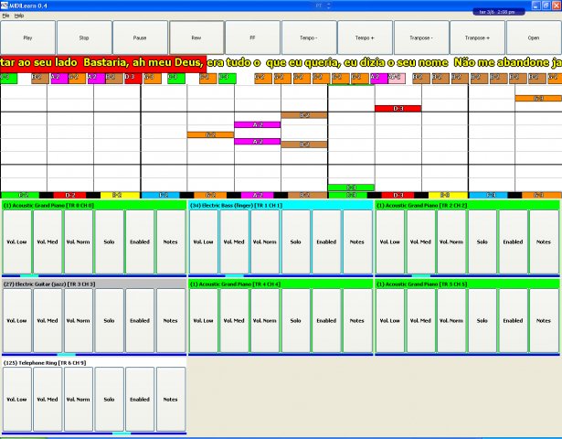Solo the Electric Bass (finger) track
The image size is (562, 439).
point(296,242)
